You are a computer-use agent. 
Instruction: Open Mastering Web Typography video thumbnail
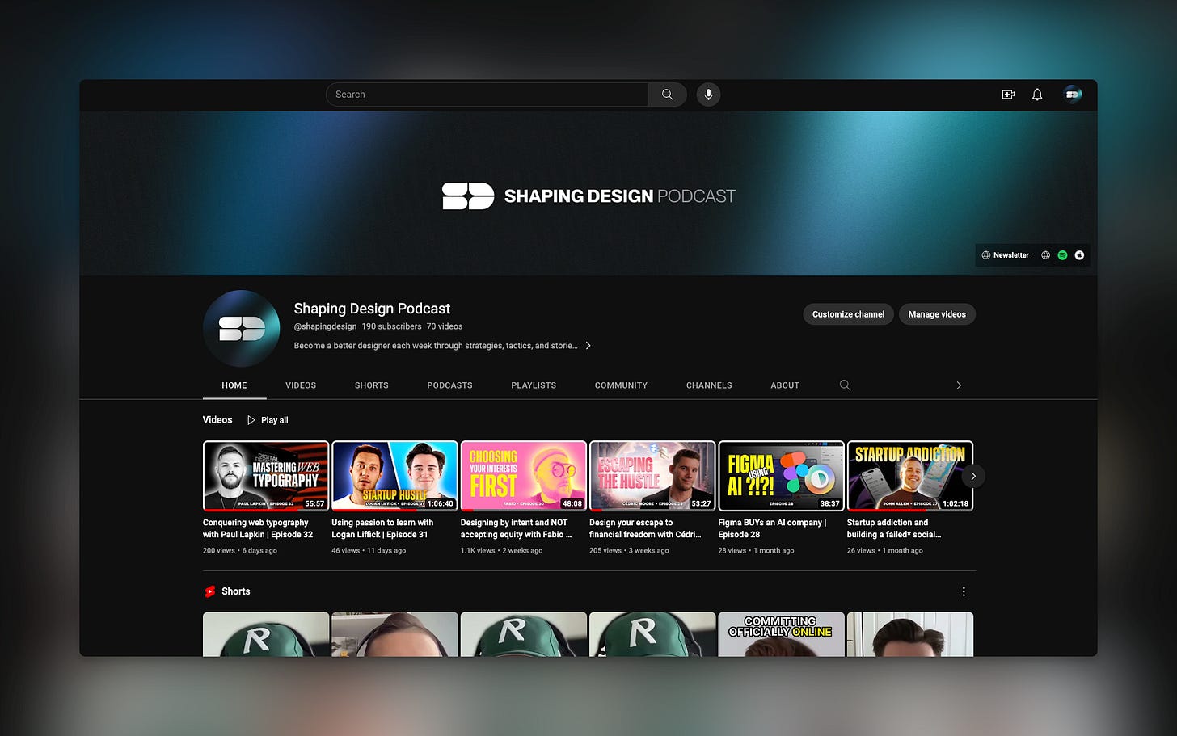click(x=266, y=476)
